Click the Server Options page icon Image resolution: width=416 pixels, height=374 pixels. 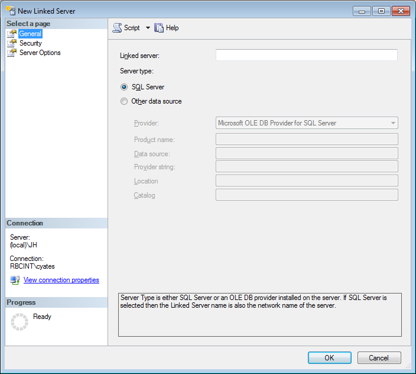pyautogui.click(x=11, y=53)
